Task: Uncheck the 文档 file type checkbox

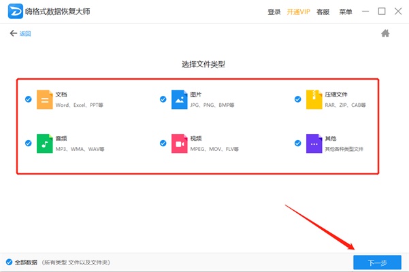Action: click(x=28, y=99)
